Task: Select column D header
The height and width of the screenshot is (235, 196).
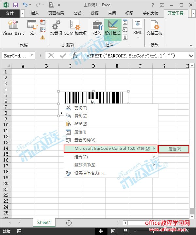Action: click(93, 66)
